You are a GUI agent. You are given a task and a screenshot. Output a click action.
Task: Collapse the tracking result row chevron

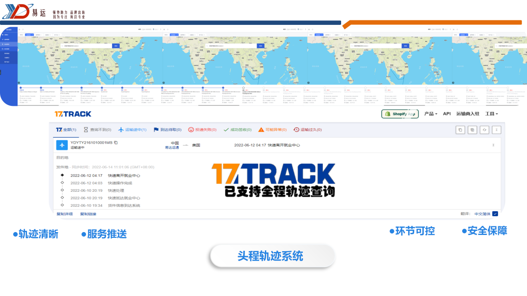(493, 145)
